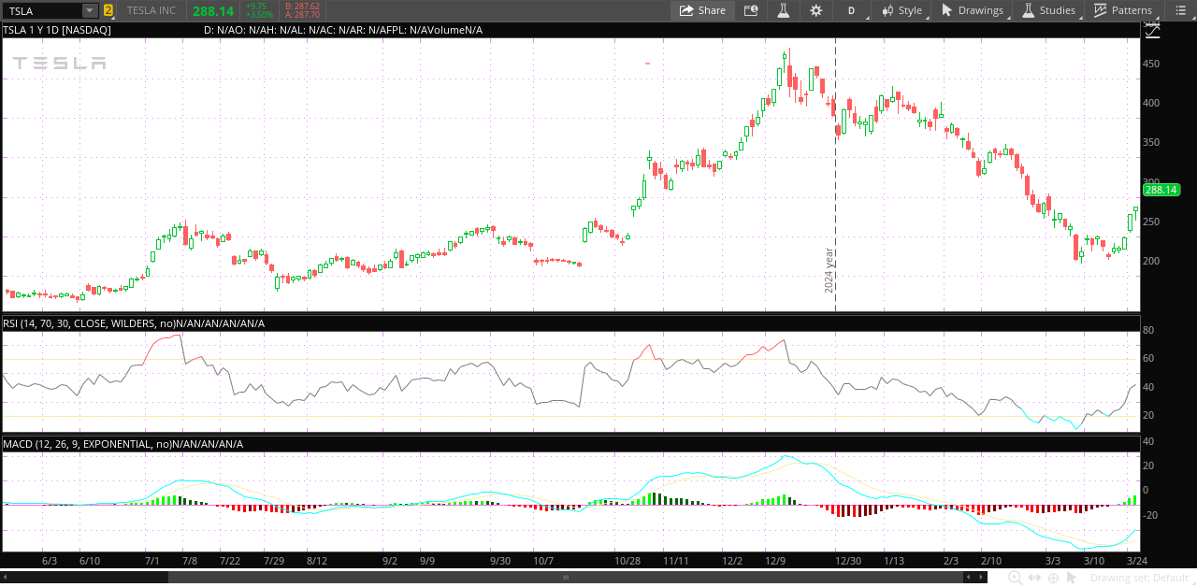The width and height of the screenshot is (1197, 587).
Task: Open the Edit Studies flask icon
Action: pyautogui.click(x=784, y=10)
